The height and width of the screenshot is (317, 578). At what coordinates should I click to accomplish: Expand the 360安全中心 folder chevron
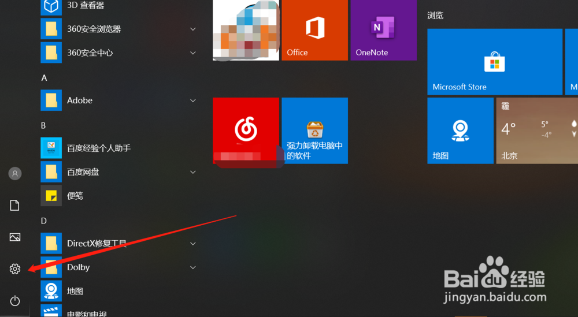click(193, 53)
